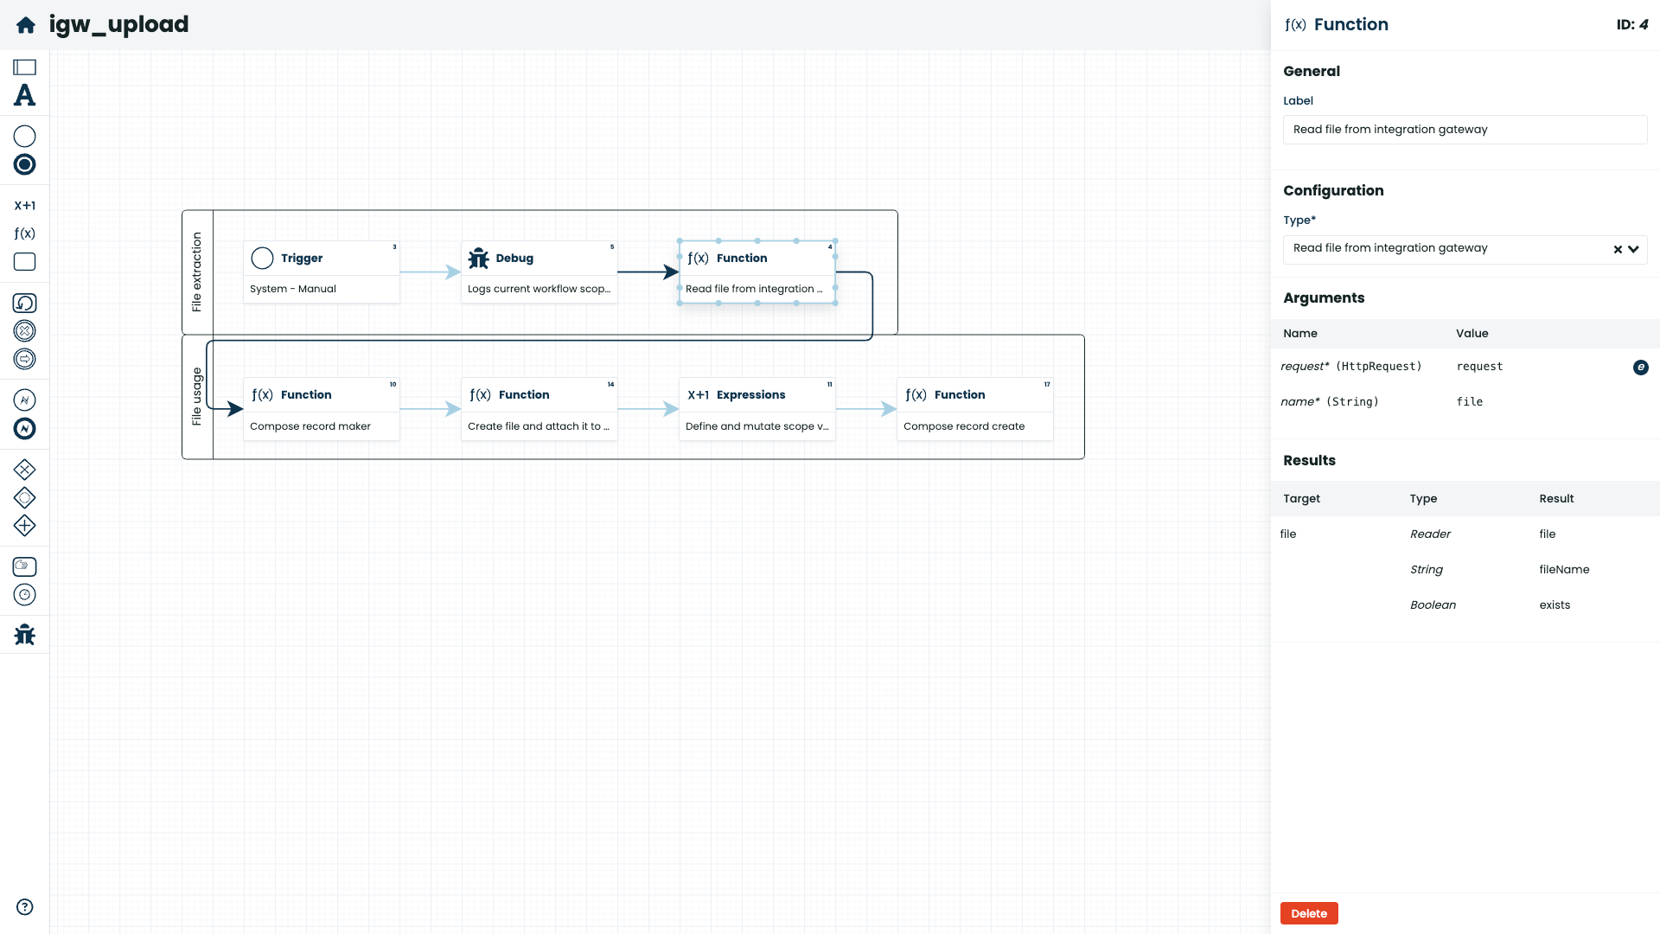
Task: Open help with the question mark icon
Action: (24, 907)
